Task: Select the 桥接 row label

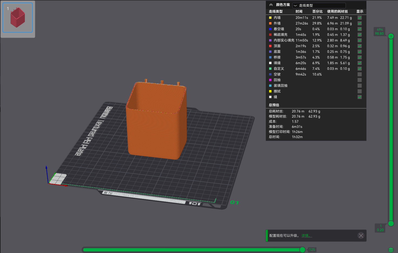Action: [277, 57]
